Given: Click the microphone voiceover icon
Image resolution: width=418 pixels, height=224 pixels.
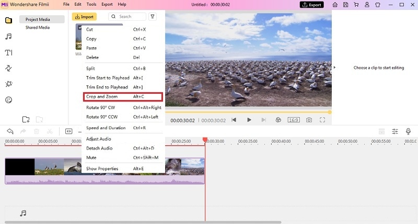Looking at the screenshot, I should pyautogui.click(x=408, y=131).
